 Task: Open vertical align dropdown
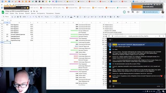click(89, 17)
